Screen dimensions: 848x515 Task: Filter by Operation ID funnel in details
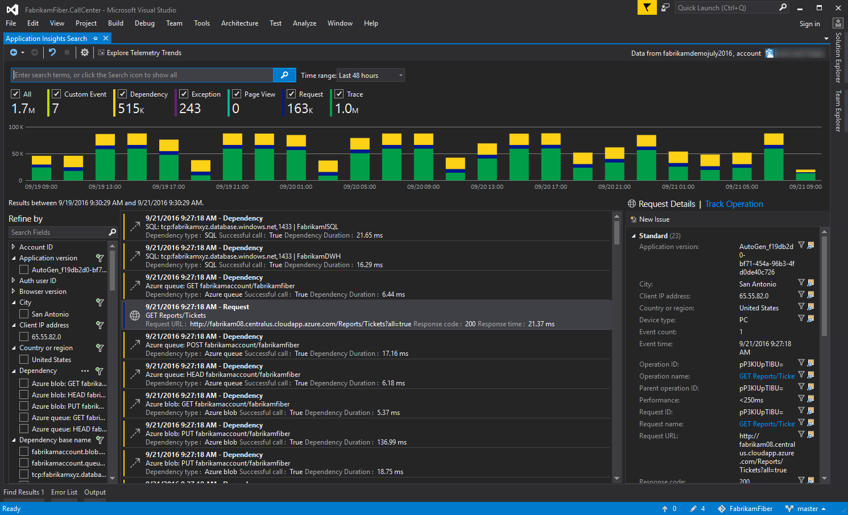(801, 363)
